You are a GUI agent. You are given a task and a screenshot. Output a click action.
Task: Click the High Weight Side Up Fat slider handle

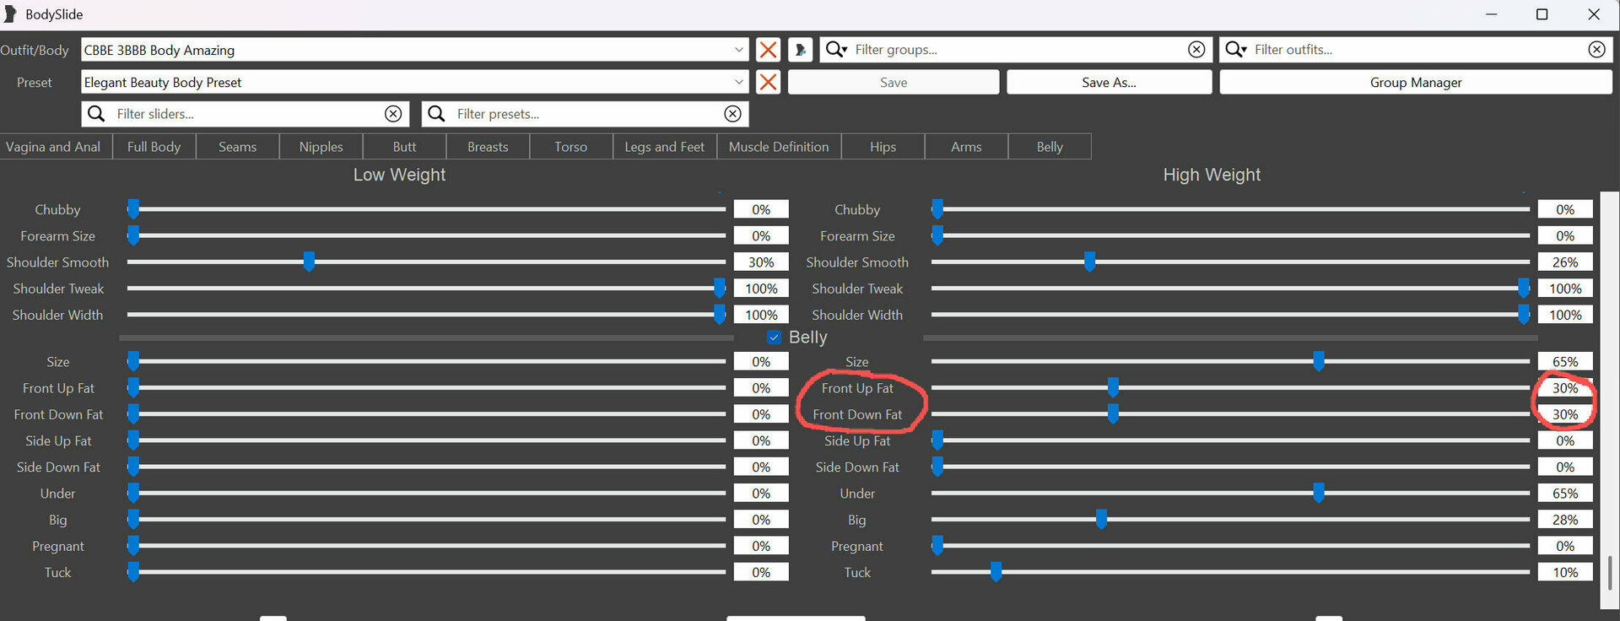tap(937, 440)
